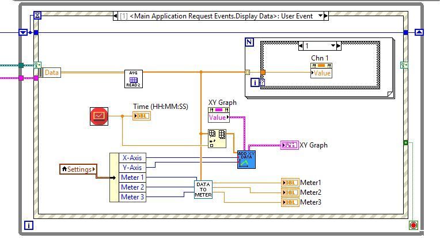Select the Time (HH:MM:SS) DBL terminal
440x238 pixels.
coord(141,116)
